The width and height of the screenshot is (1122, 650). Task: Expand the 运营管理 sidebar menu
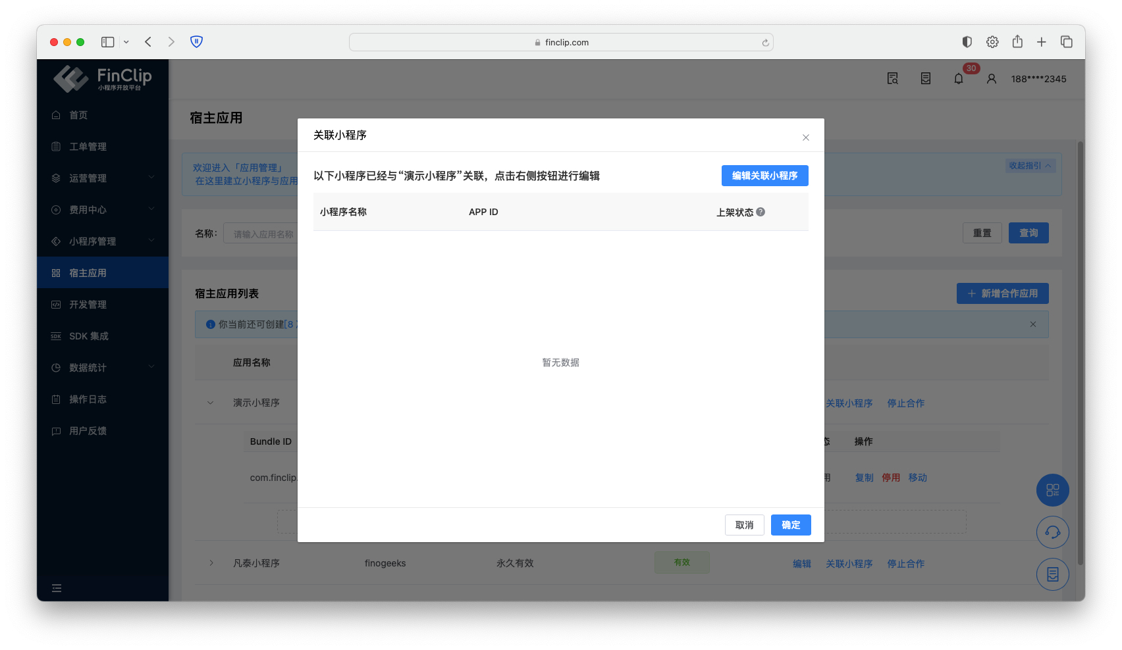pos(102,178)
